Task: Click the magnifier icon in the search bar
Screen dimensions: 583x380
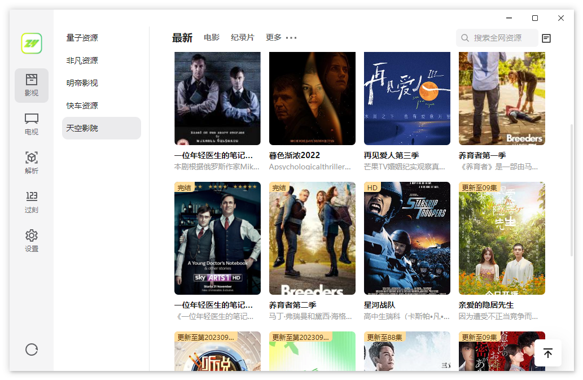Action: 464,38
